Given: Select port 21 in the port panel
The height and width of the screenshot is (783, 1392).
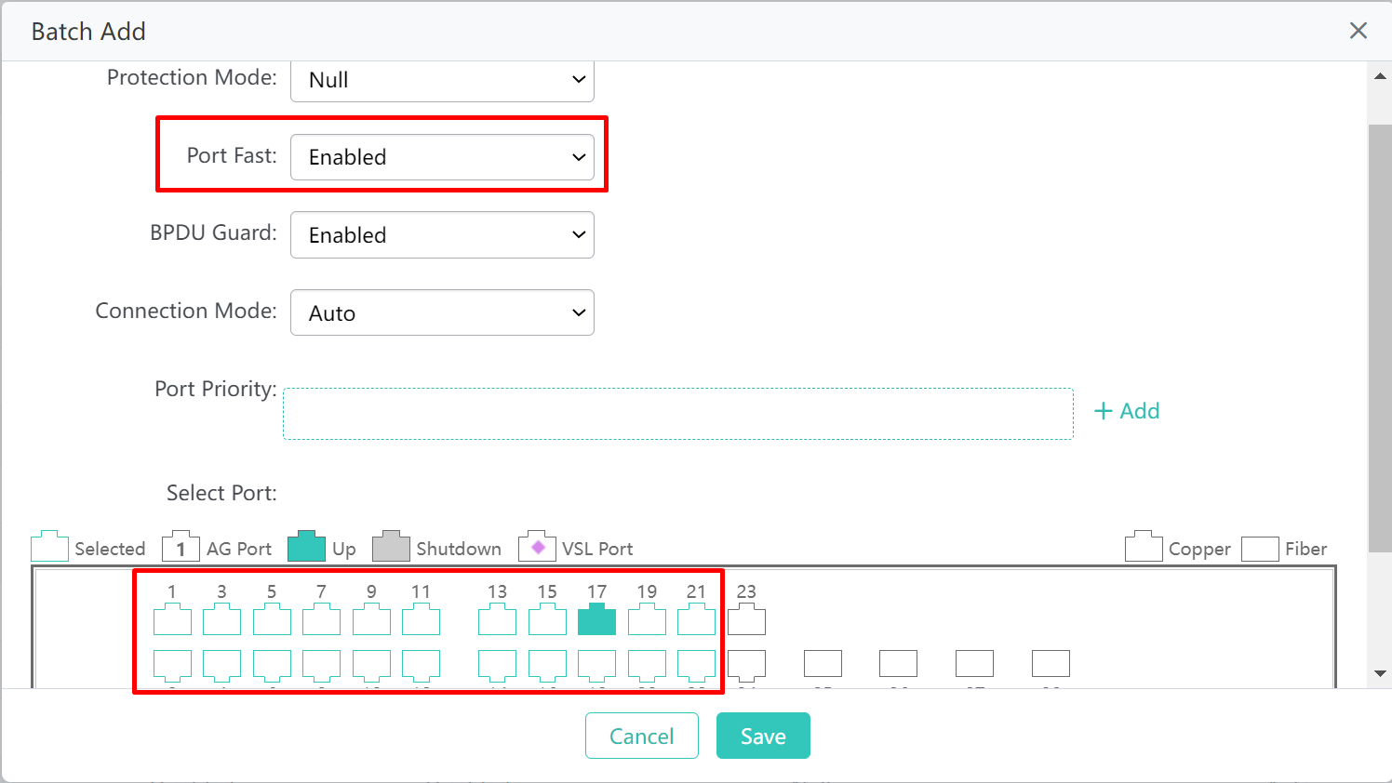Looking at the screenshot, I should (x=696, y=618).
